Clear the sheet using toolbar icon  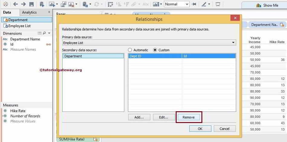click(x=71, y=4)
